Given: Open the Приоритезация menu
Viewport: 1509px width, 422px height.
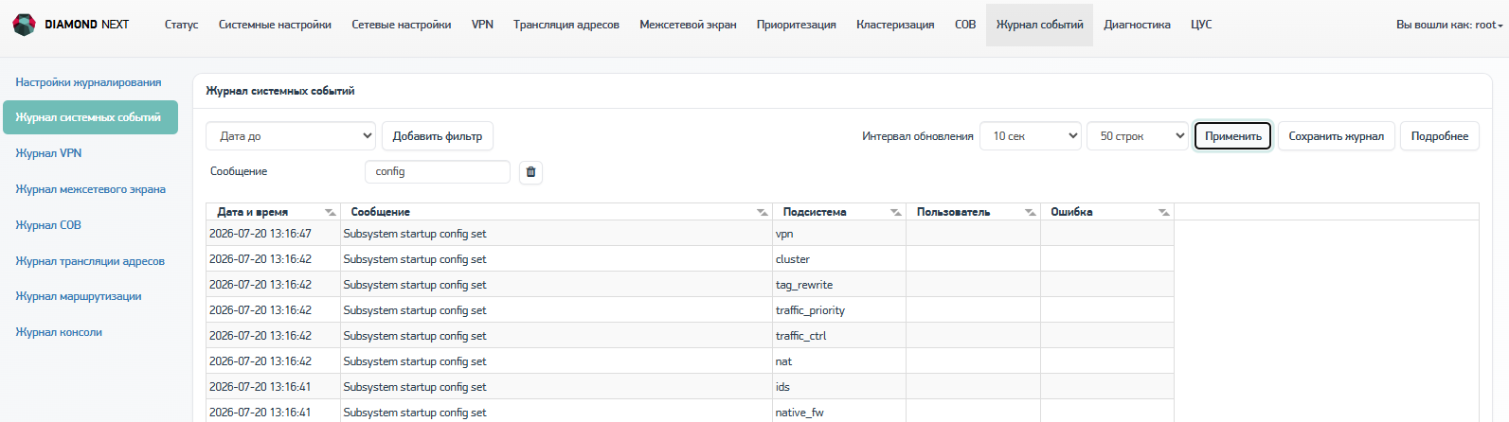Looking at the screenshot, I should [x=797, y=25].
